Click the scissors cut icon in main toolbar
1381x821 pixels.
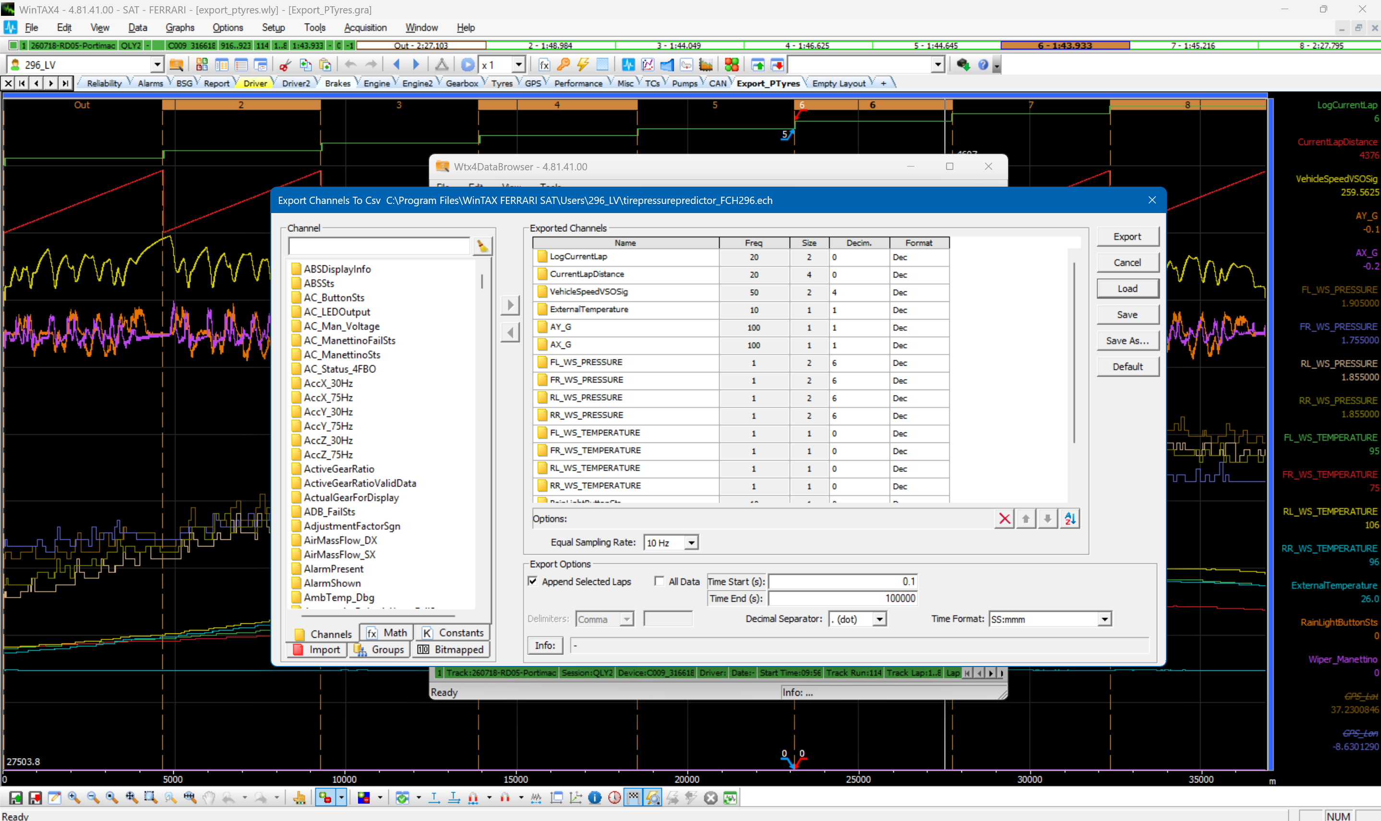coord(285,65)
